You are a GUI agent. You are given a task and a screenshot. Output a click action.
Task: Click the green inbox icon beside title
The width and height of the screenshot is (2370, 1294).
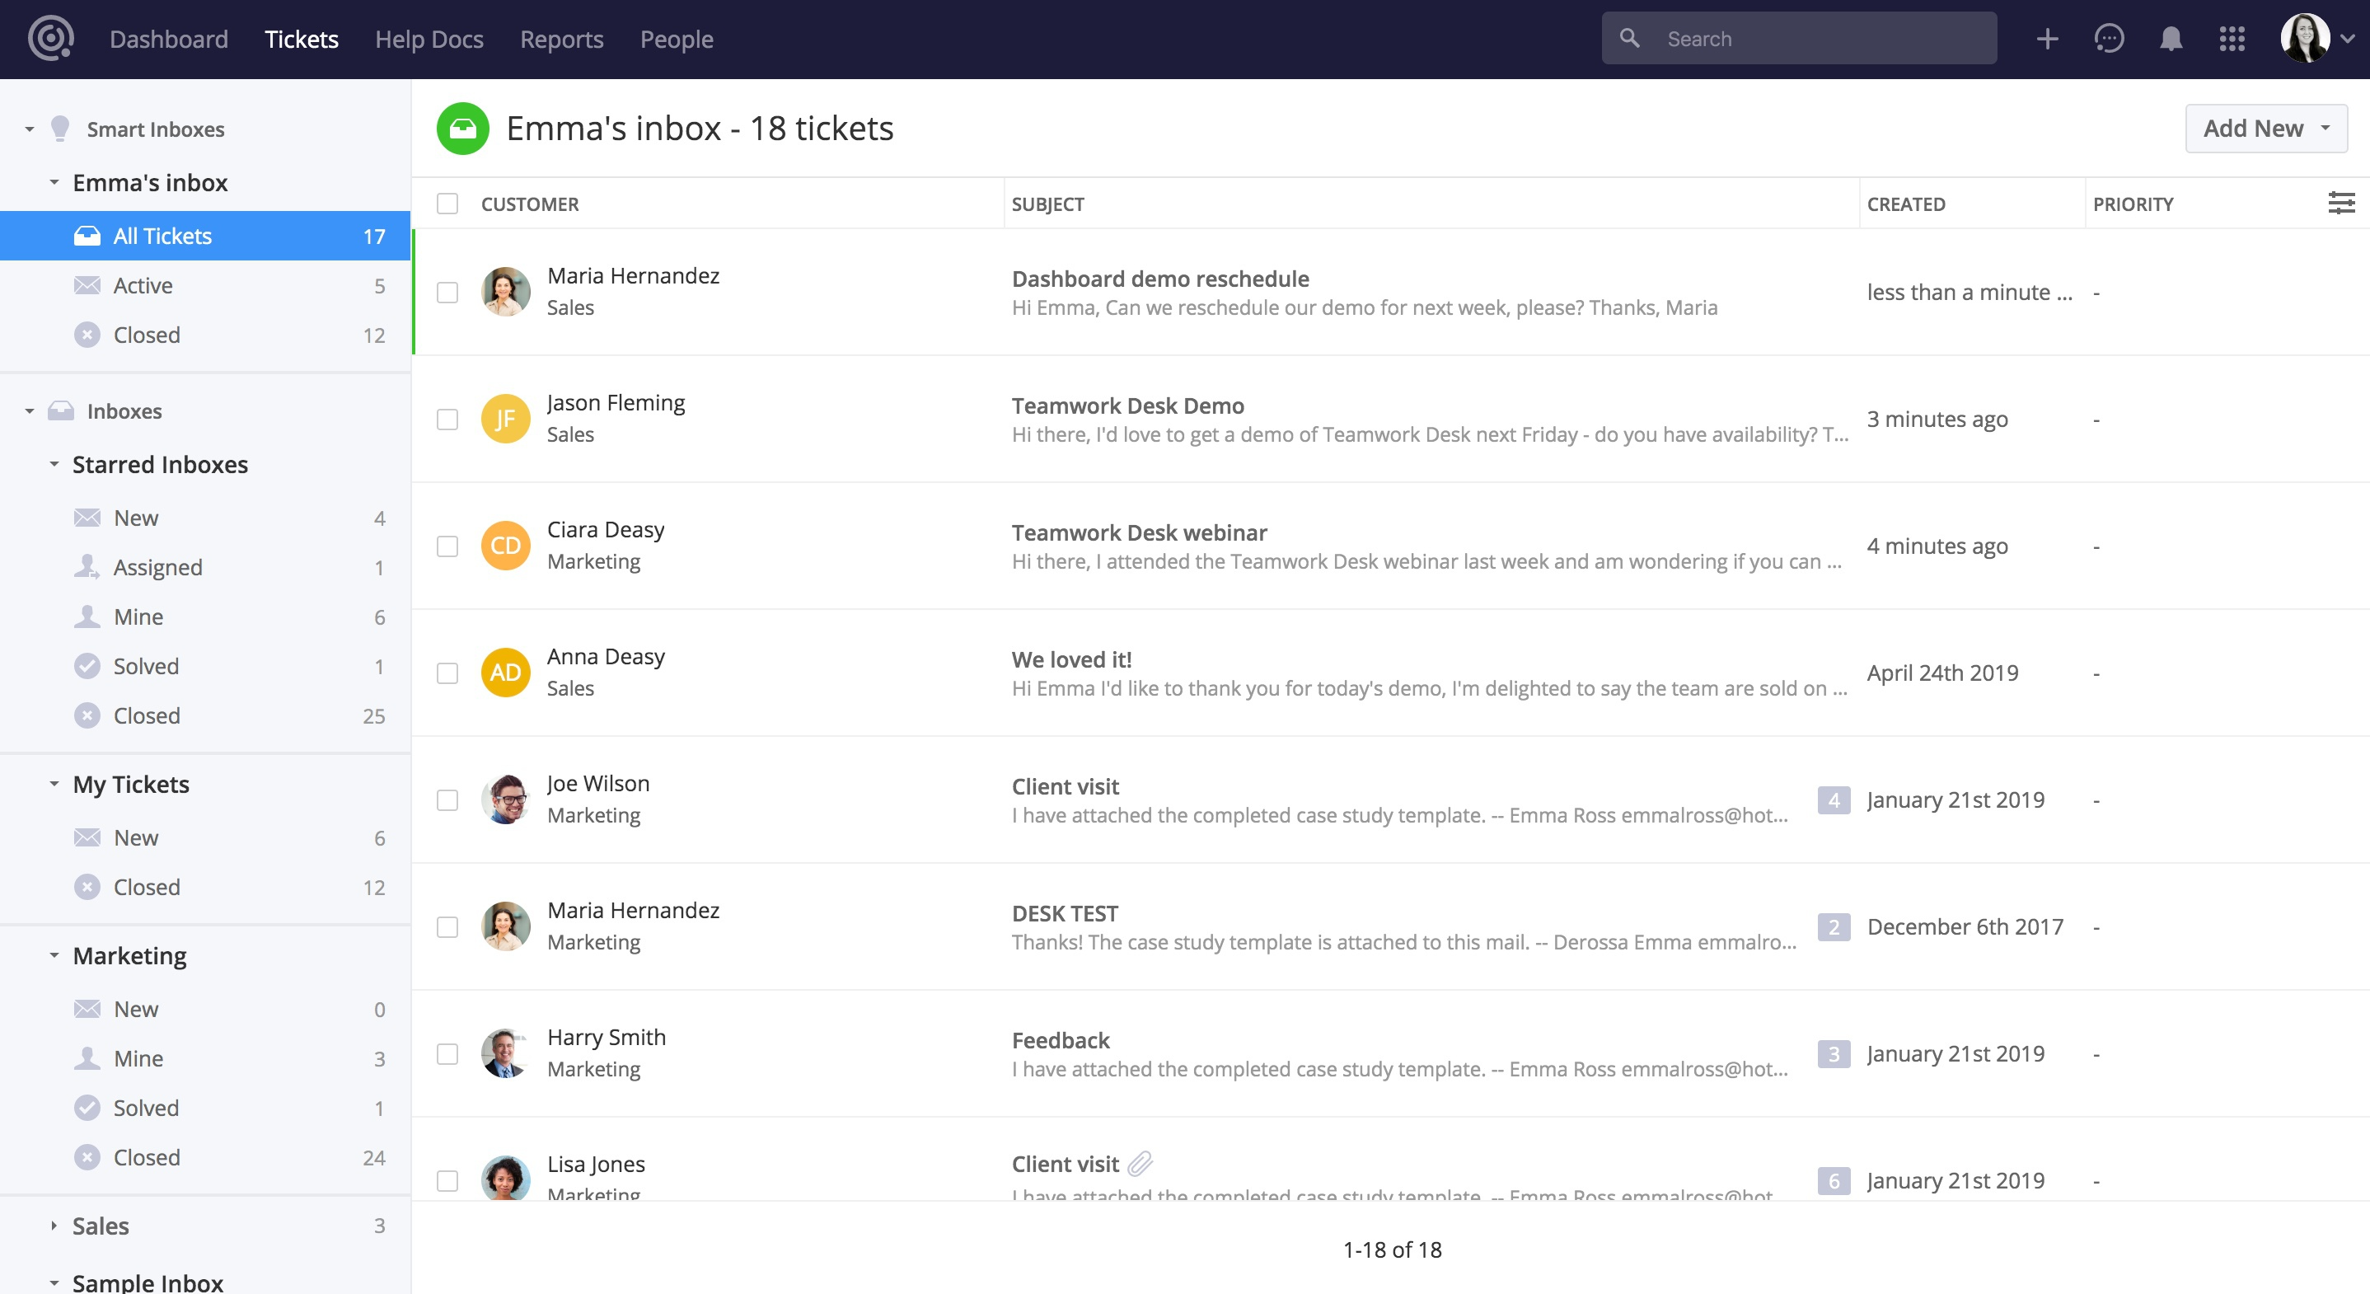click(463, 129)
